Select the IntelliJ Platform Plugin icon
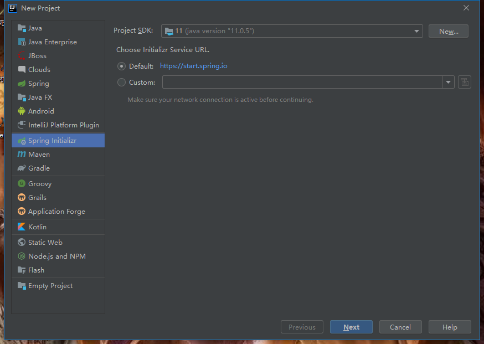484x344 pixels. (22, 125)
